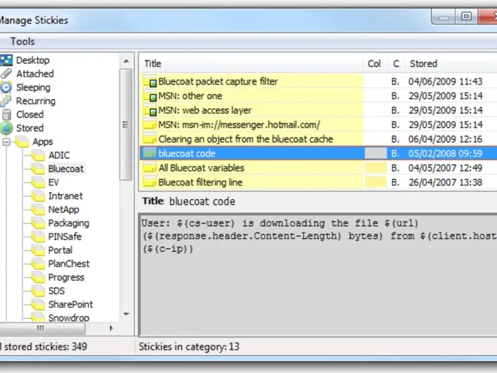Screen dimensions: 497x373
Task: Click the PlanChest folder icon
Action: 38,264
